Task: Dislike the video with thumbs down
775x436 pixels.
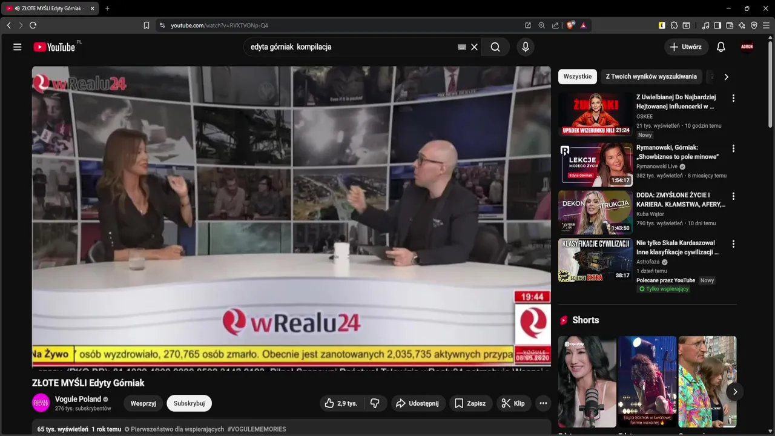Action: pyautogui.click(x=375, y=403)
